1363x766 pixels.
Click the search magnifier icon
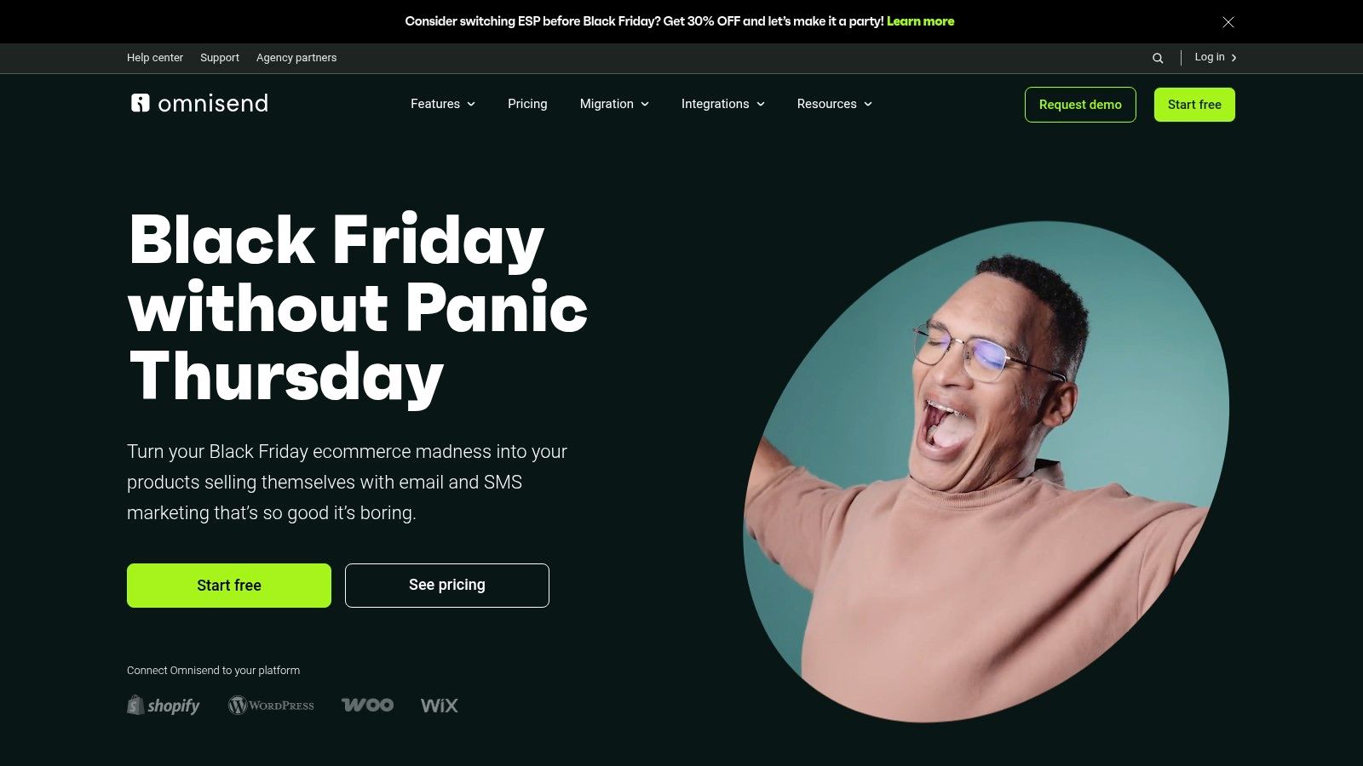click(x=1158, y=58)
